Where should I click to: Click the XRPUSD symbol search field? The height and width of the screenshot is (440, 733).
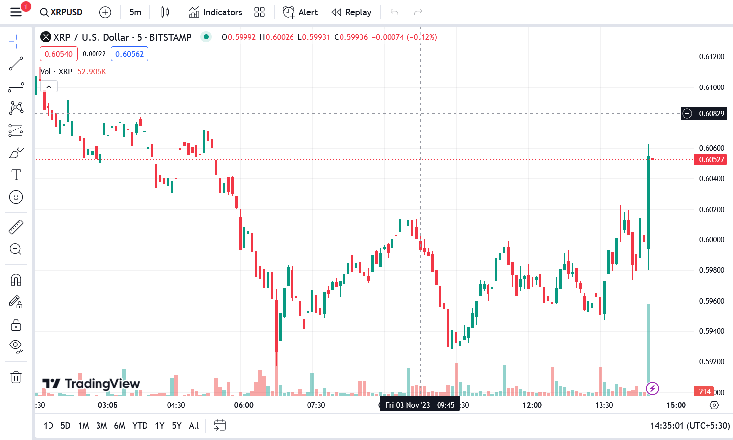[x=61, y=12]
